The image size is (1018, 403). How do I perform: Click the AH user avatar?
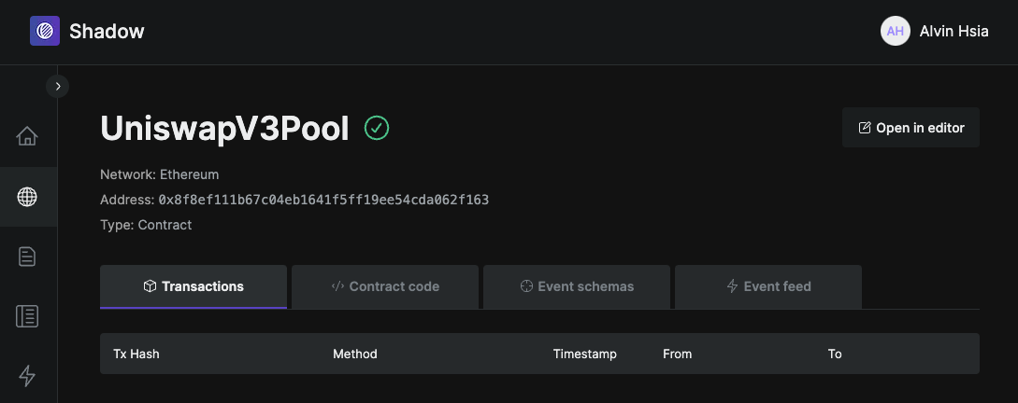coord(896,31)
